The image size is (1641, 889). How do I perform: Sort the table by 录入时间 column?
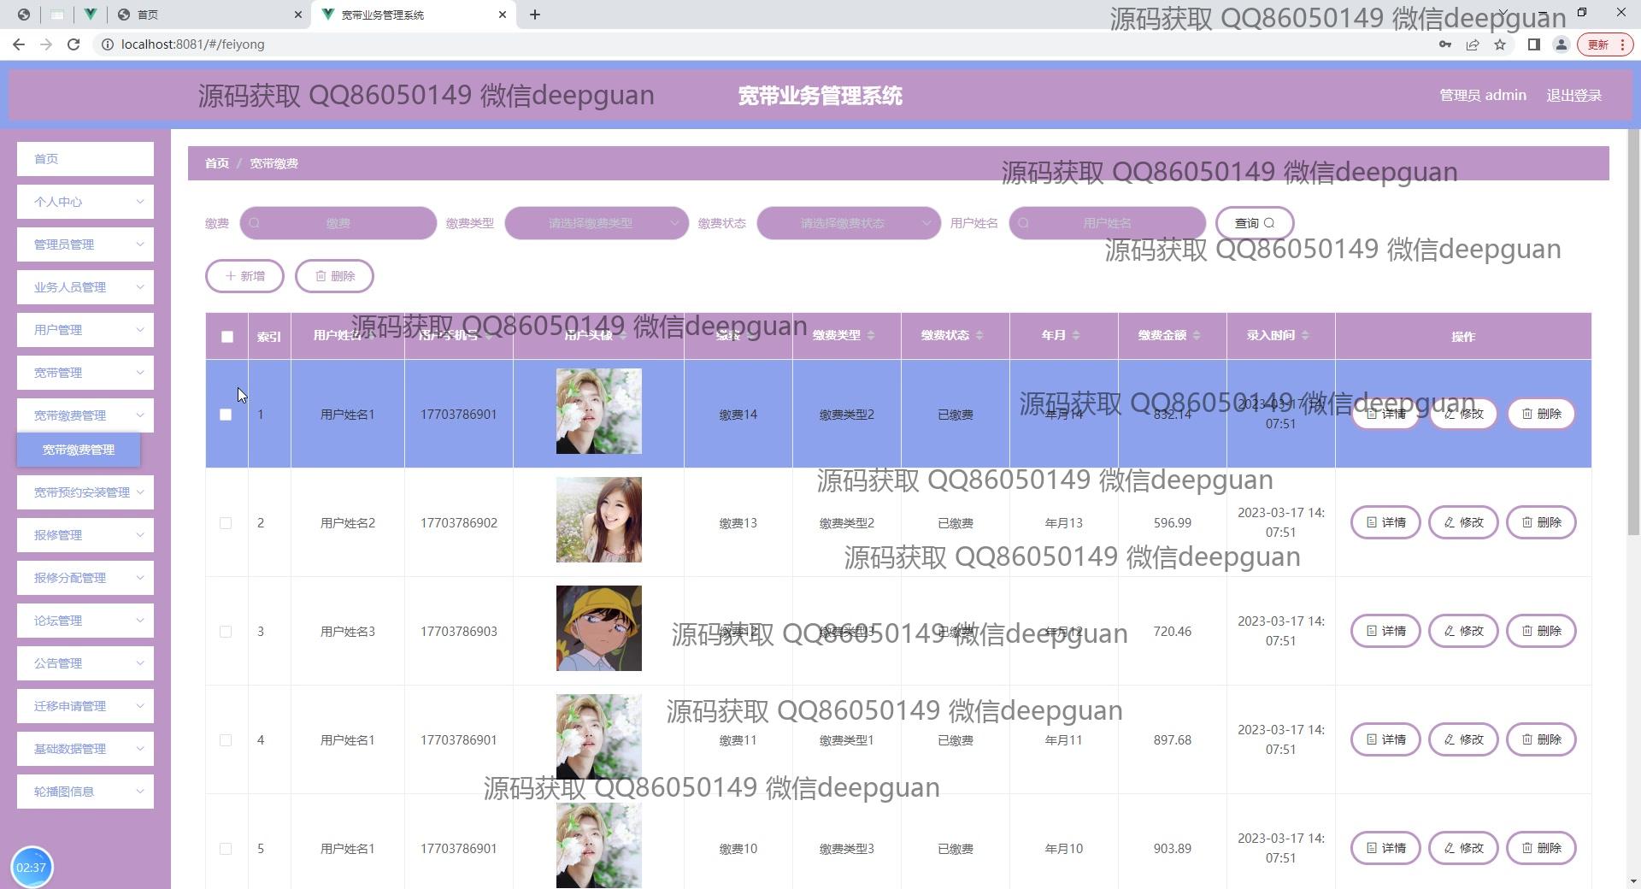pyautogui.click(x=1305, y=335)
